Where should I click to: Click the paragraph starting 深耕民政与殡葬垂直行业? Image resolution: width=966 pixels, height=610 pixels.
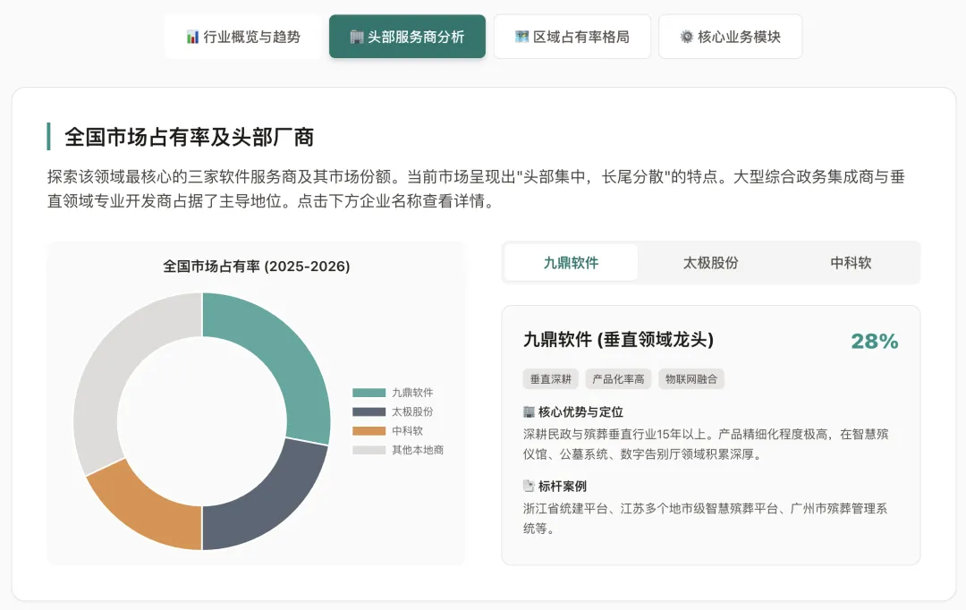click(x=706, y=445)
